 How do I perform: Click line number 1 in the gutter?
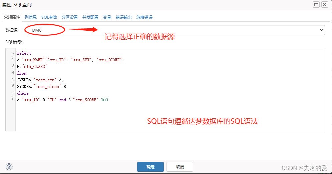pos(13,52)
